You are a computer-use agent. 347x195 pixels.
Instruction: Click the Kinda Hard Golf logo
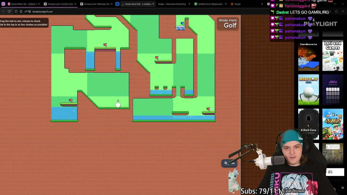pos(228,23)
